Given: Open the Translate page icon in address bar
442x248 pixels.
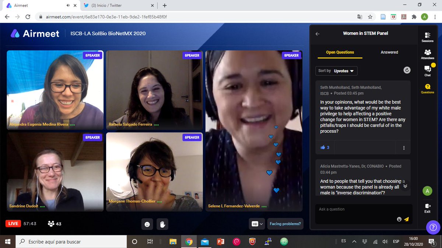Looking at the screenshot, I should [x=360, y=17].
